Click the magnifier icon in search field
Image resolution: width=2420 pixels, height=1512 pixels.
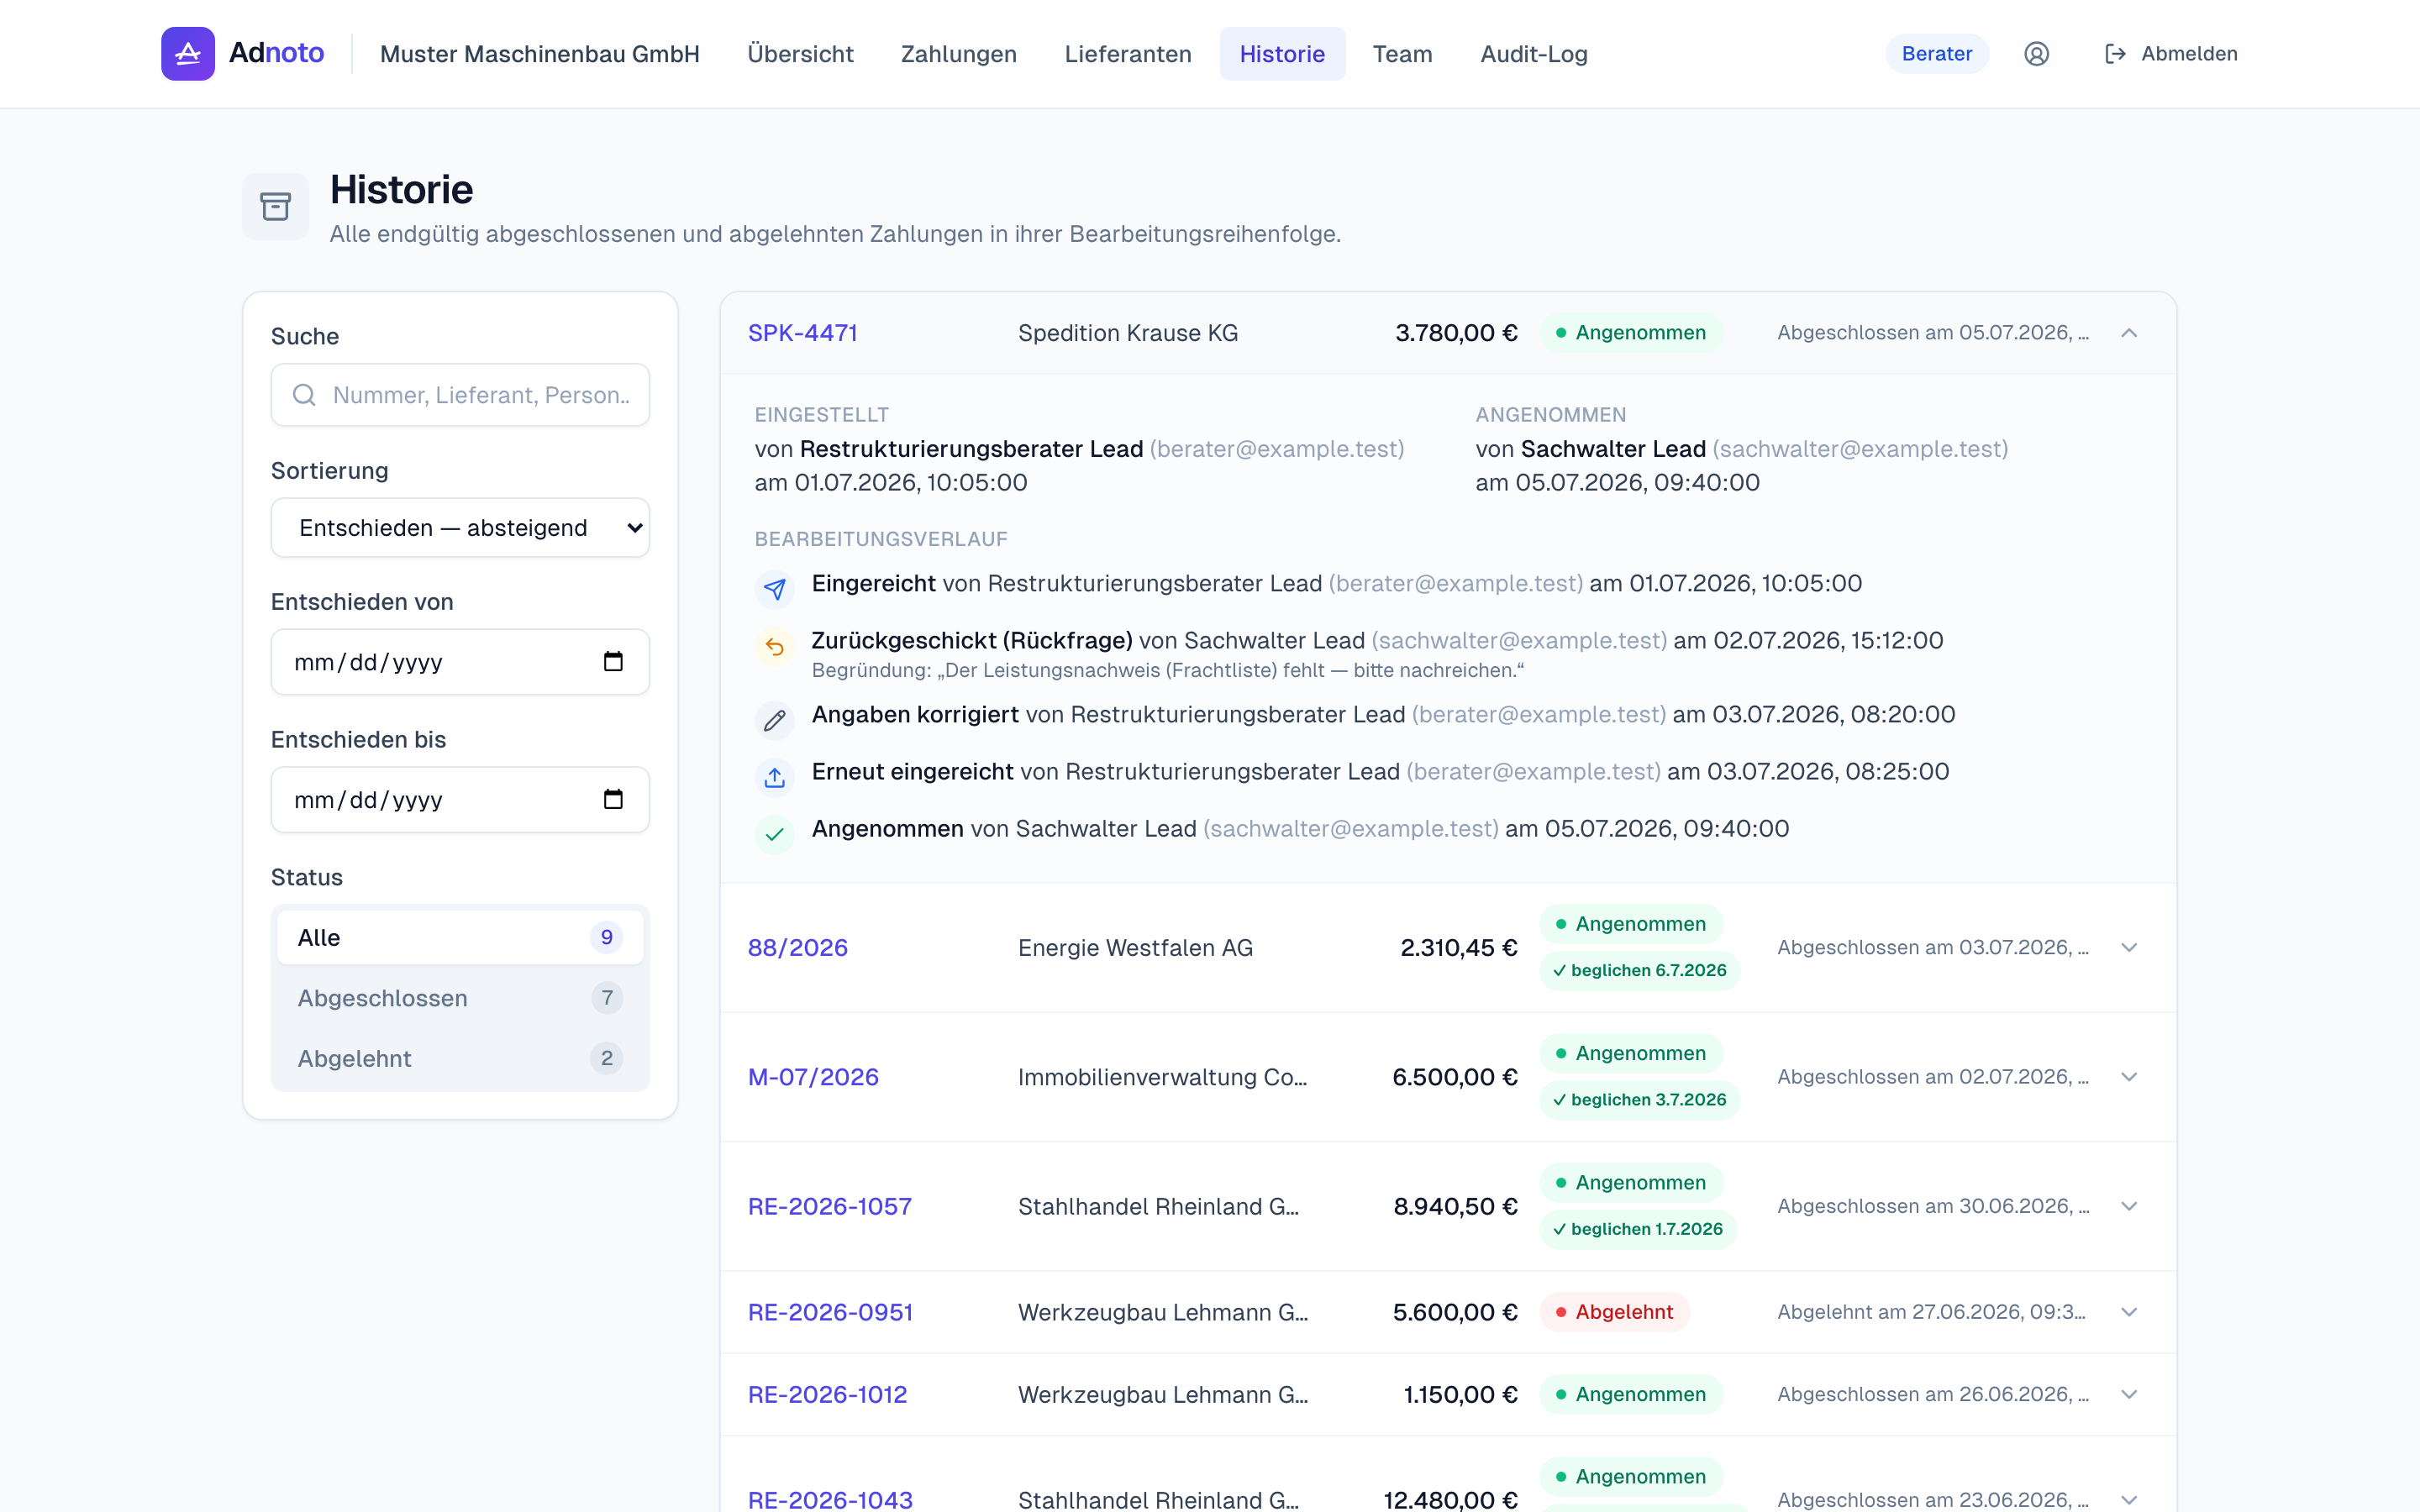304,395
